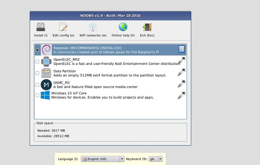Screen dimensions: 260x165
Task: Click network source icon on Windows 10 IoT row
Action: pyautogui.click(x=182, y=95)
